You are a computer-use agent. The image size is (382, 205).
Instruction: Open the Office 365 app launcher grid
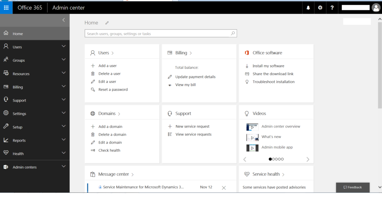tap(6, 7)
